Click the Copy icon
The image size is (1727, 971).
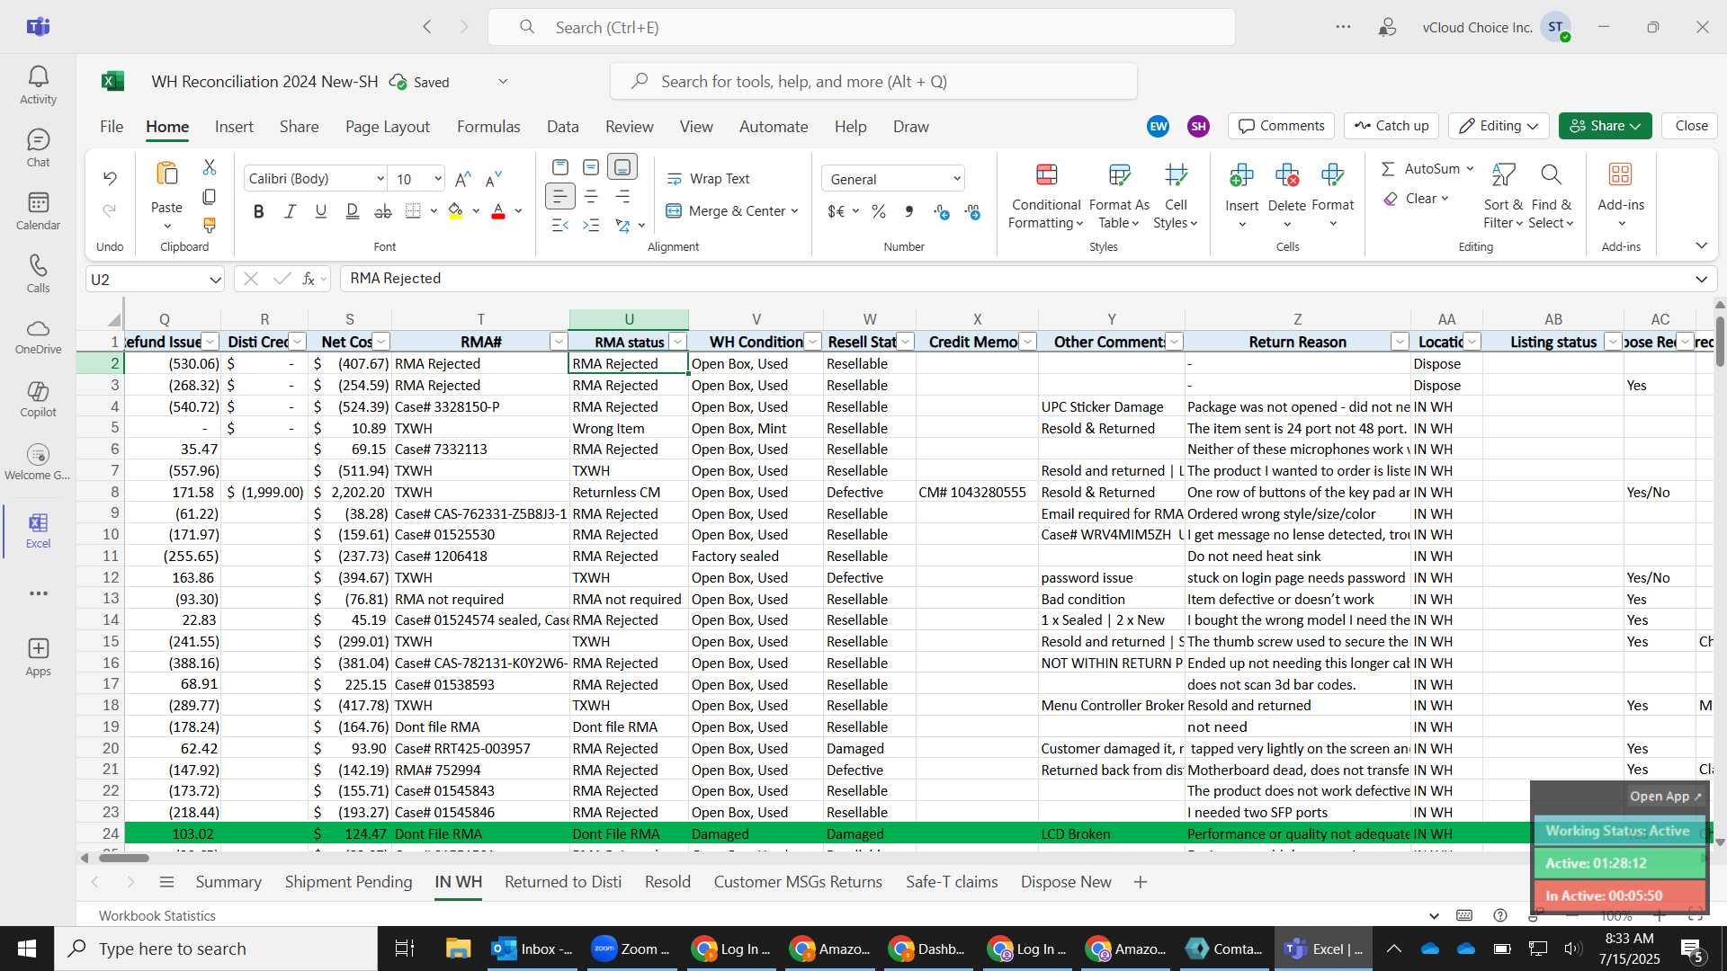pos(210,196)
